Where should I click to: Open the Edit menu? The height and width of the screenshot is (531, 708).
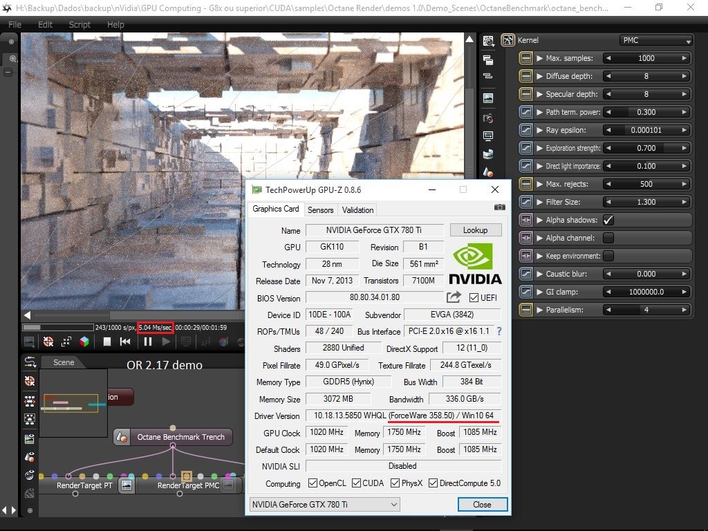point(45,24)
